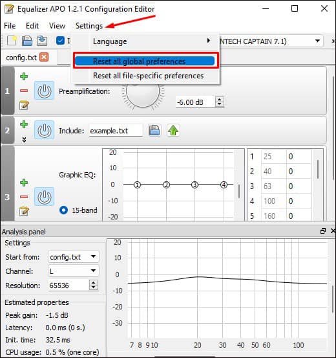Toggle power button for Preamplification filter
336x358 pixels.
click(x=44, y=91)
